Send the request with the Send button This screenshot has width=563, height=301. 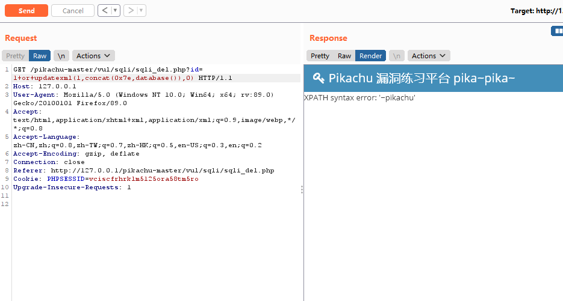[26, 11]
